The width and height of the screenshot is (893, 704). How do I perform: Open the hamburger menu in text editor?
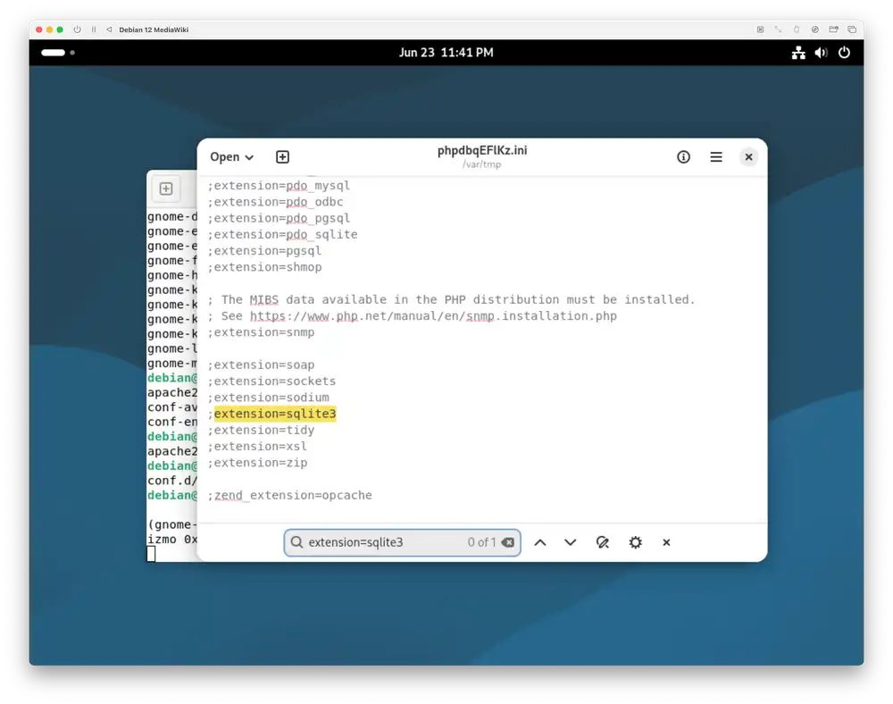(716, 156)
